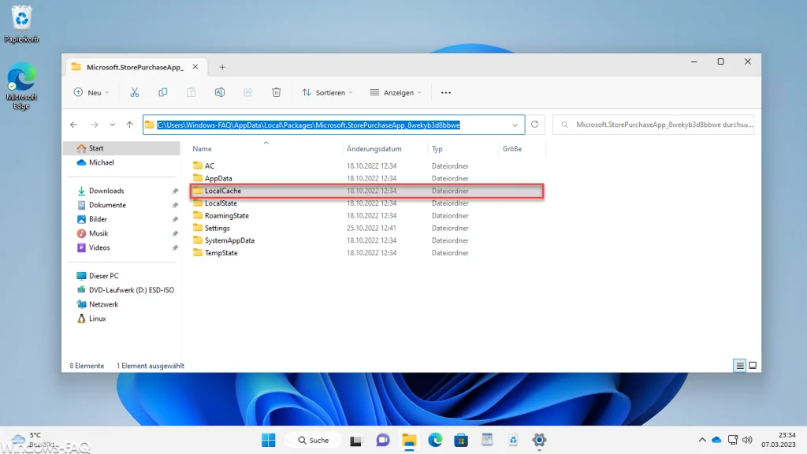Open Settings gear in taskbar
Image resolution: width=807 pixels, height=454 pixels.
coord(539,440)
